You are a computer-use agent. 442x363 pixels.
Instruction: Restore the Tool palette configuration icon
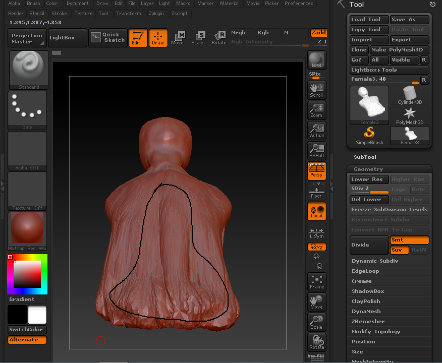(432, 4)
